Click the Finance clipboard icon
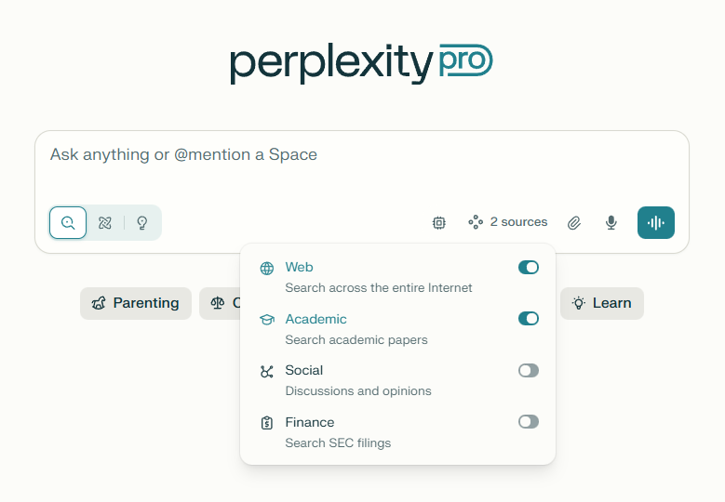Image resolution: width=725 pixels, height=502 pixels. [x=267, y=422]
